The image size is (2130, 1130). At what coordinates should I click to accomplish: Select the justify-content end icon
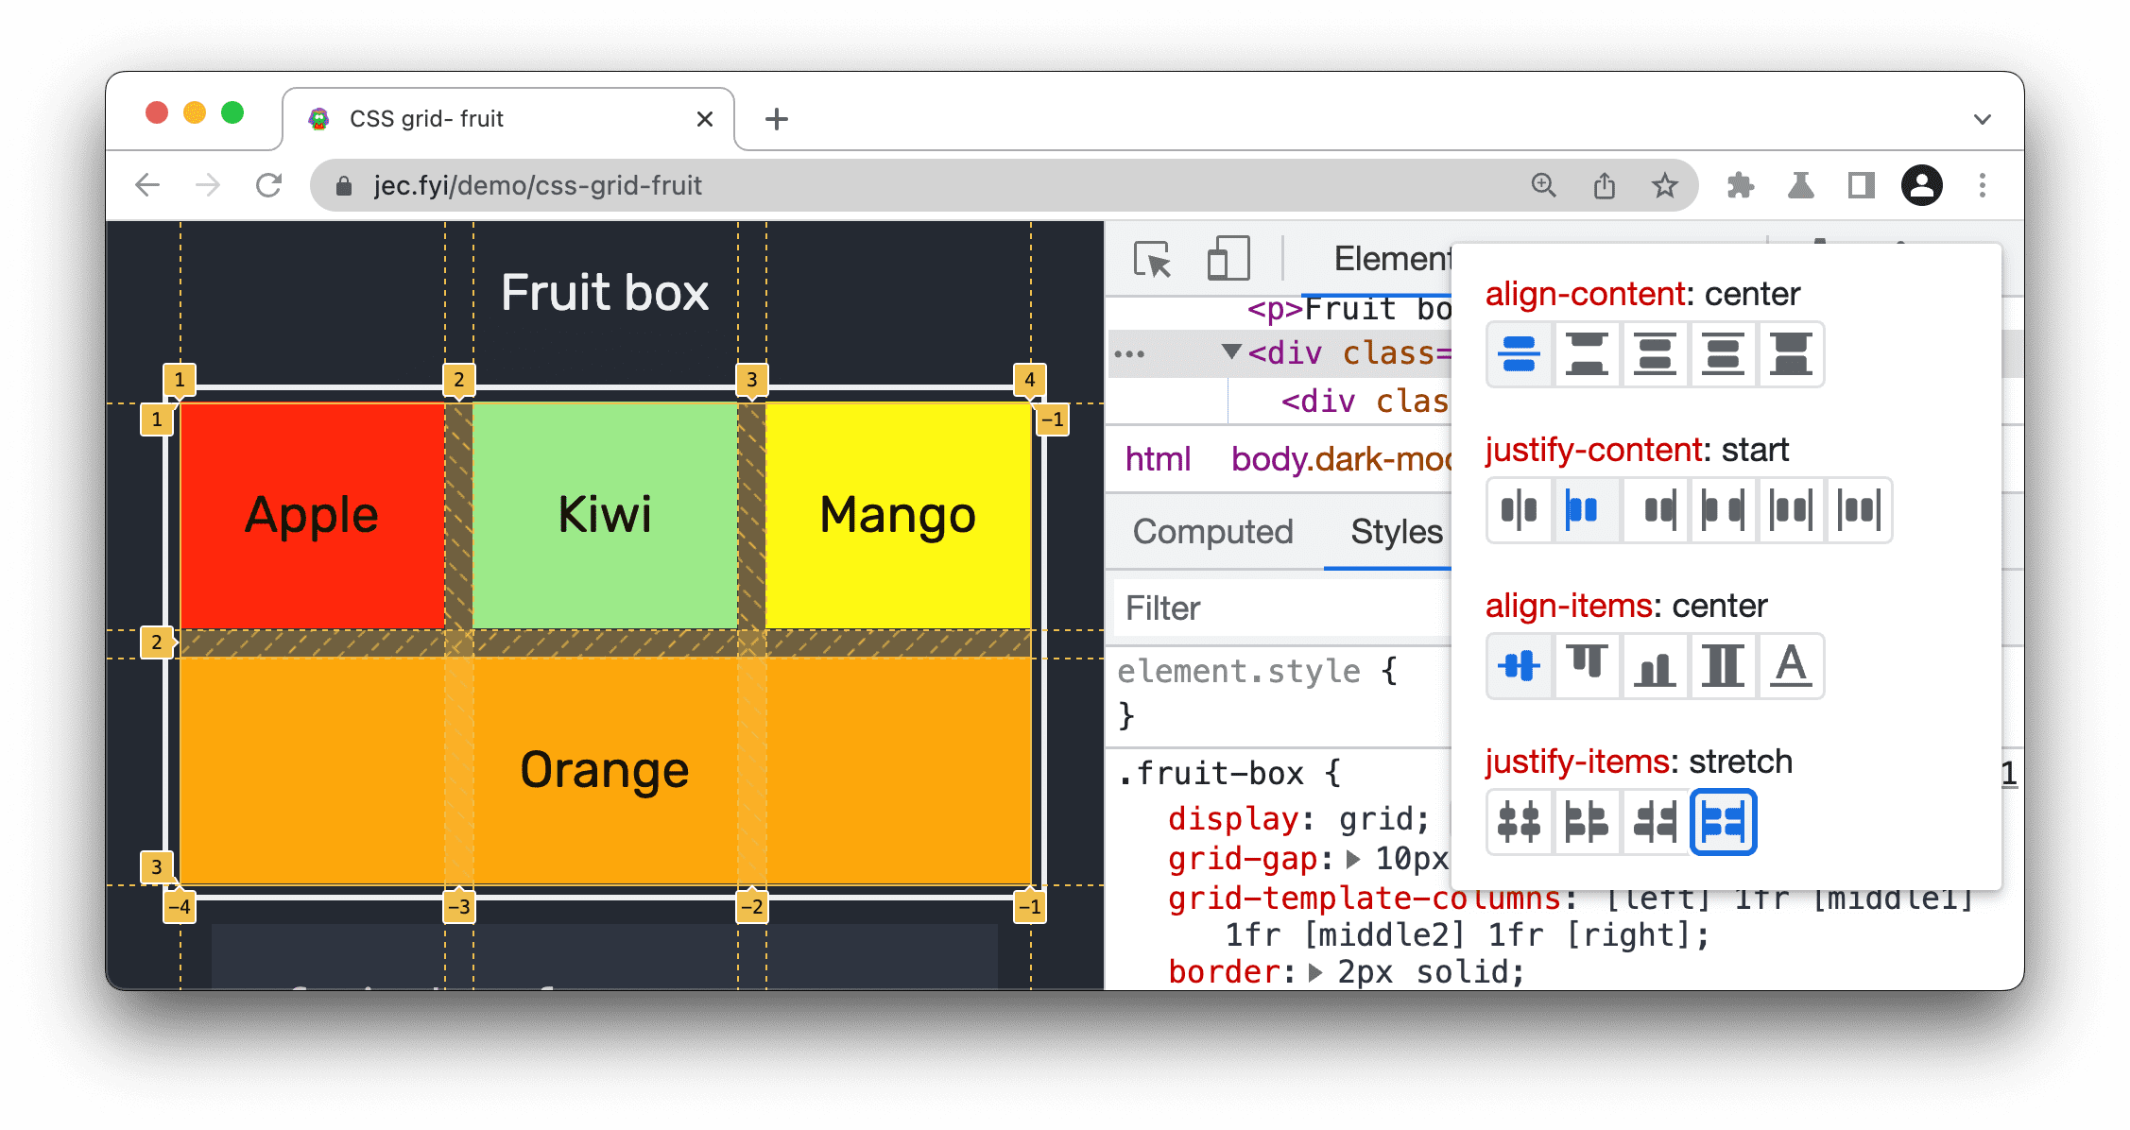[x=1656, y=508]
